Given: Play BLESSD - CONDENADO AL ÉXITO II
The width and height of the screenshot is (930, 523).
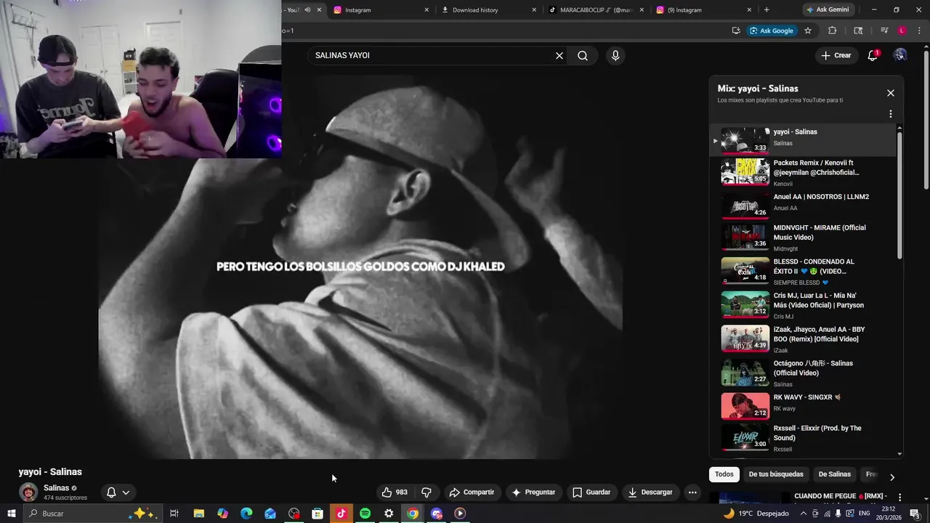Looking at the screenshot, I should click(804, 272).
